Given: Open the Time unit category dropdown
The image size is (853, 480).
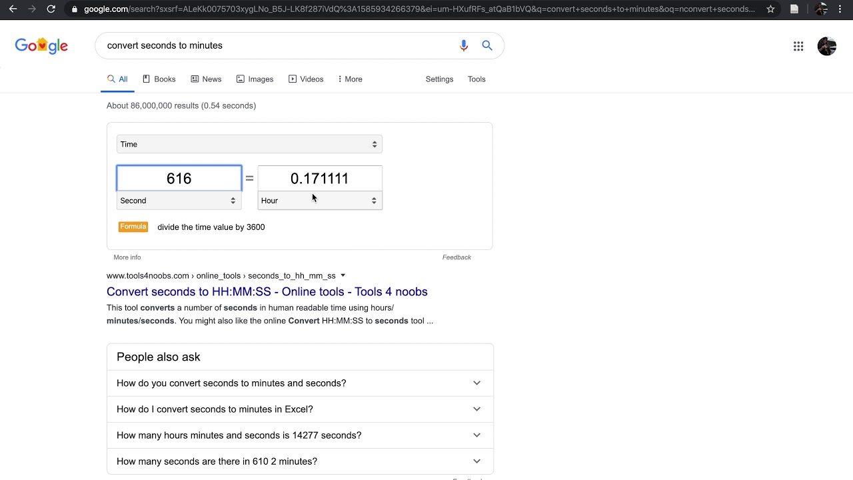Looking at the screenshot, I should [x=249, y=144].
